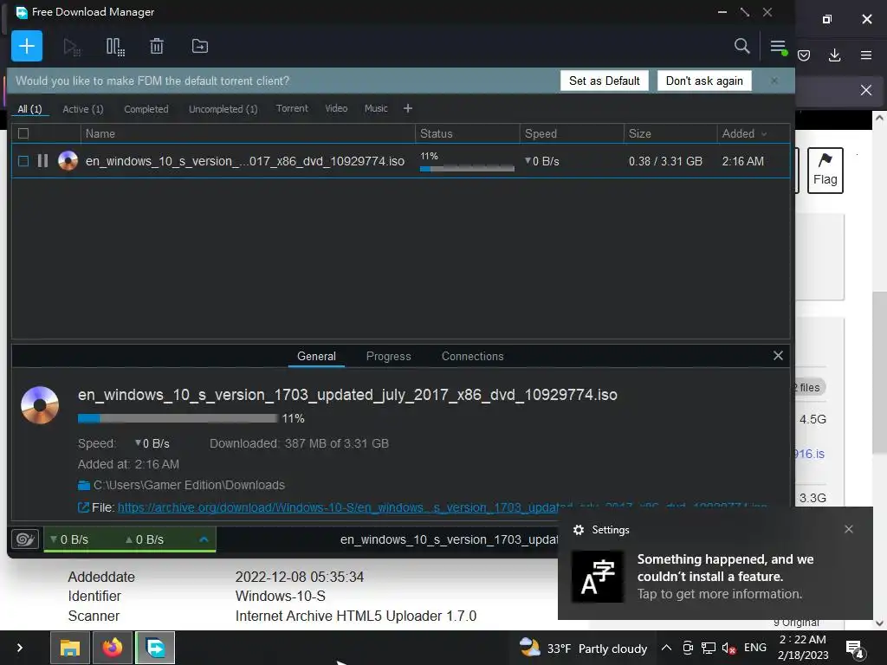Close the Firefox notification bar
This screenshot has height=665, width=887.
click(866, 90)
